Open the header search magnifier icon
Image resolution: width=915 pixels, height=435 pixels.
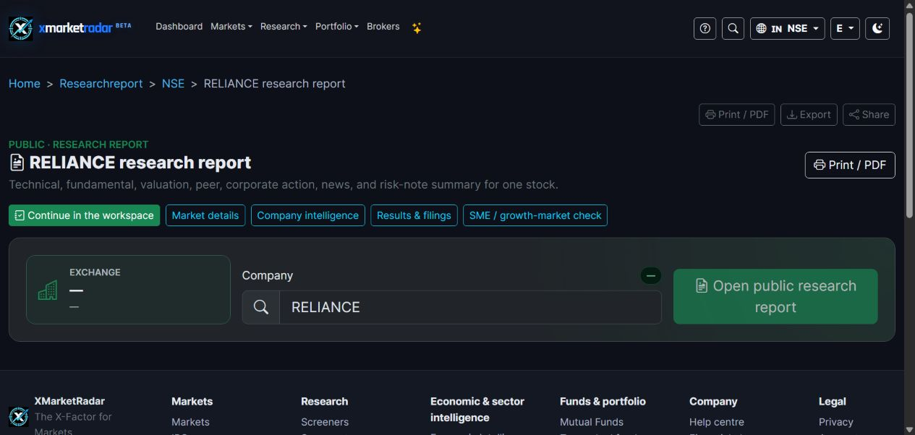pos(733,28)
